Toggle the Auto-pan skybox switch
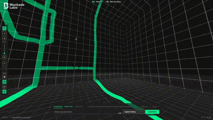213x120 pixels. (107, 2)
